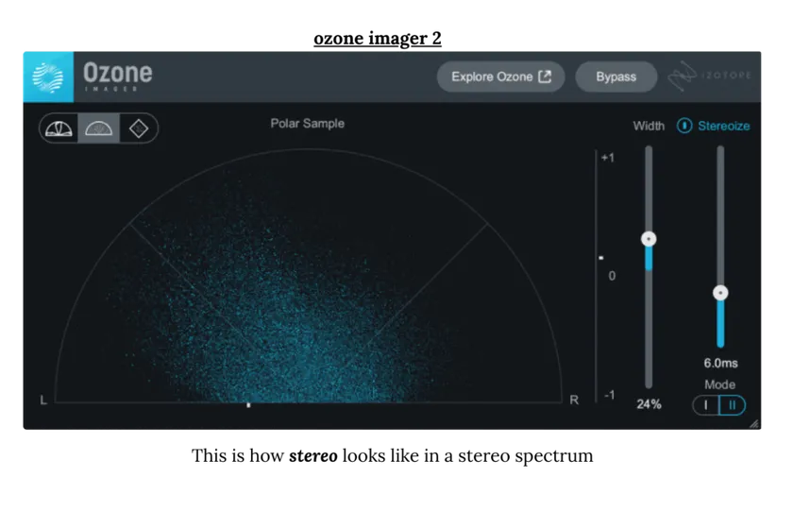Click the -1 correlation scale label

pyautogui.click(x=609, y=395)
